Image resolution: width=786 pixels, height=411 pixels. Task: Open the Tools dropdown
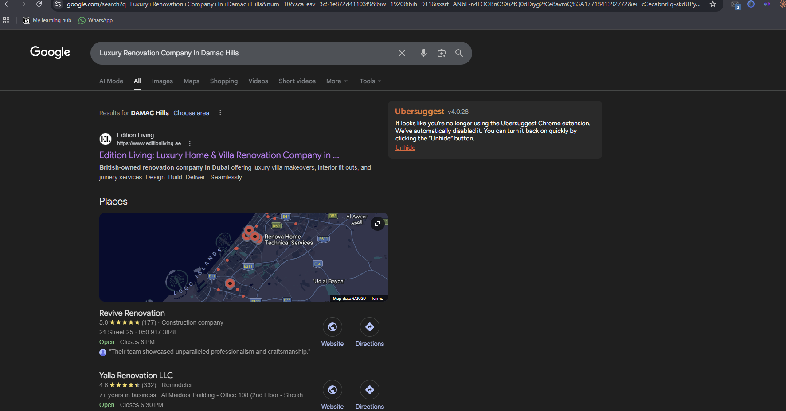[x=370, y=81]
